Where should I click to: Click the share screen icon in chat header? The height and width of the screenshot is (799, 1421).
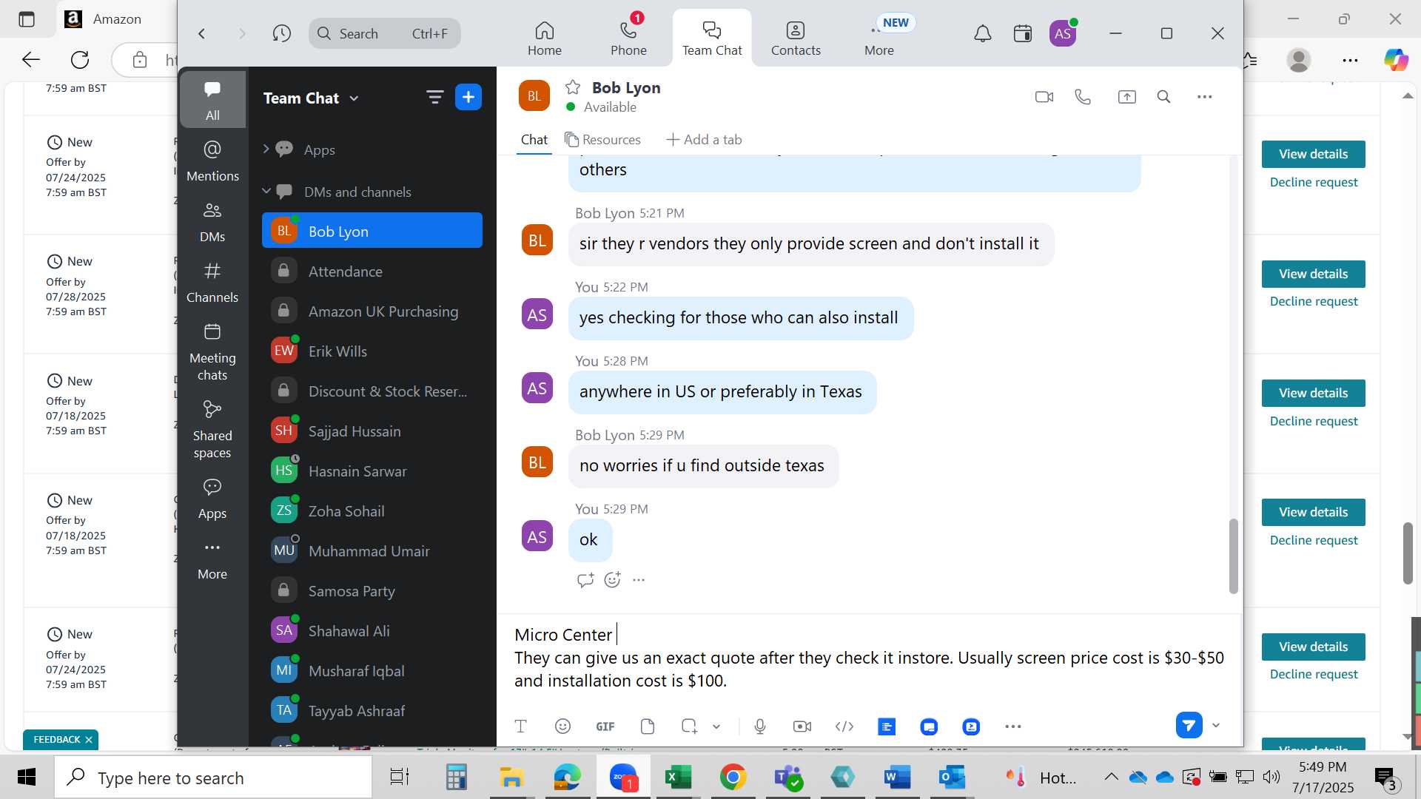pos(1126,97)
